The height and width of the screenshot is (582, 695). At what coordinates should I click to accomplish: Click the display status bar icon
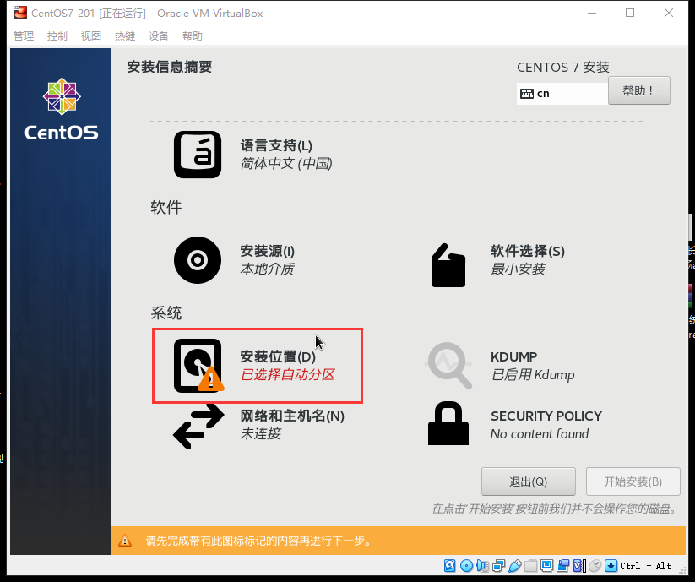coord(547,566)
